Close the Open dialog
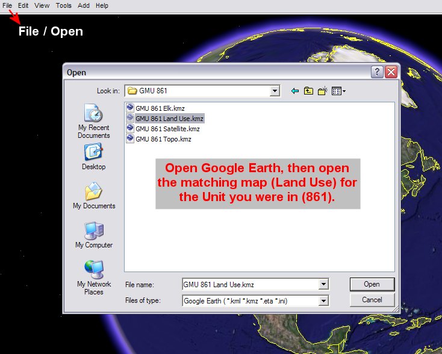 [x=391, y=72]
